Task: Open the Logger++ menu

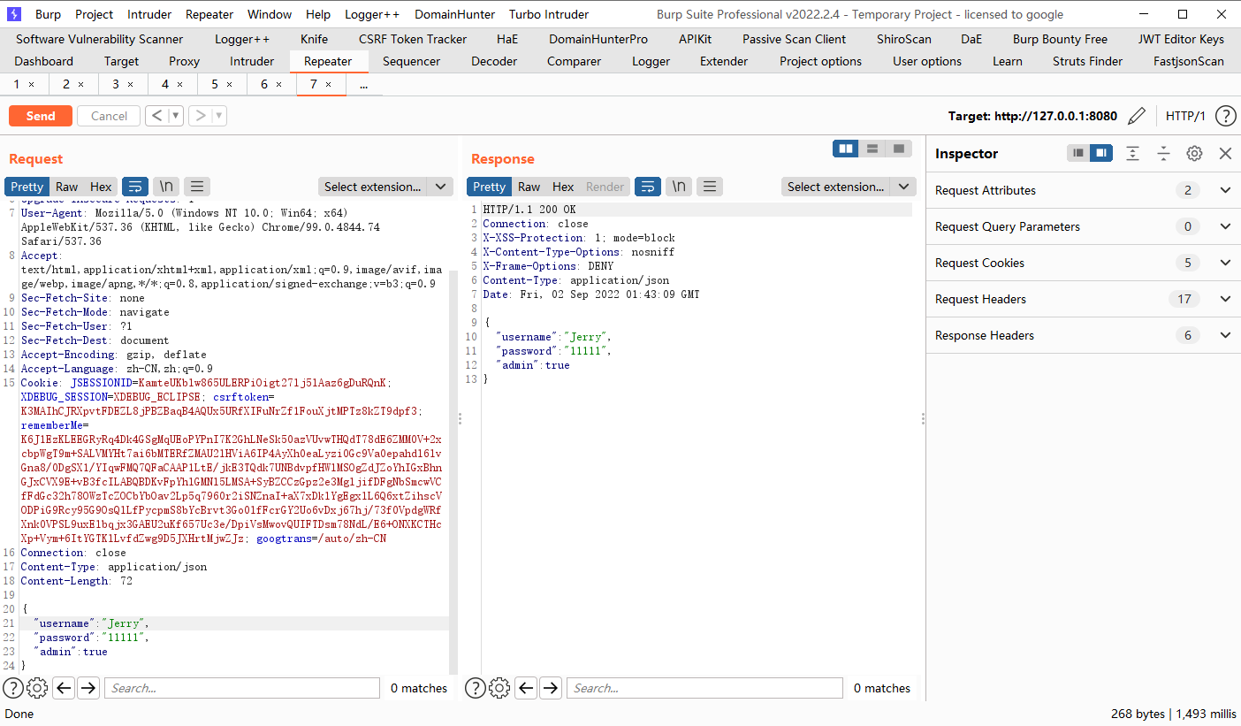Action: (372, 14)
